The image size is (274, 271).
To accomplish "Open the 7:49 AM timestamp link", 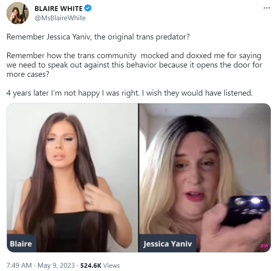I will click(x=19, y=265).
